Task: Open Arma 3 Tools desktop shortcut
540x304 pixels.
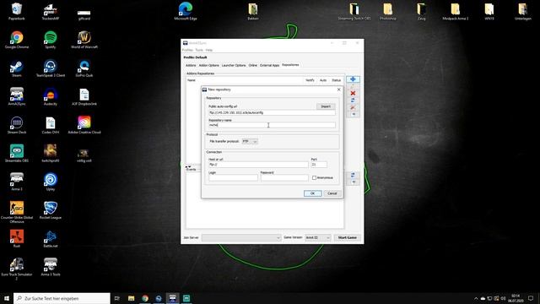Action: (x=51, y=267)
